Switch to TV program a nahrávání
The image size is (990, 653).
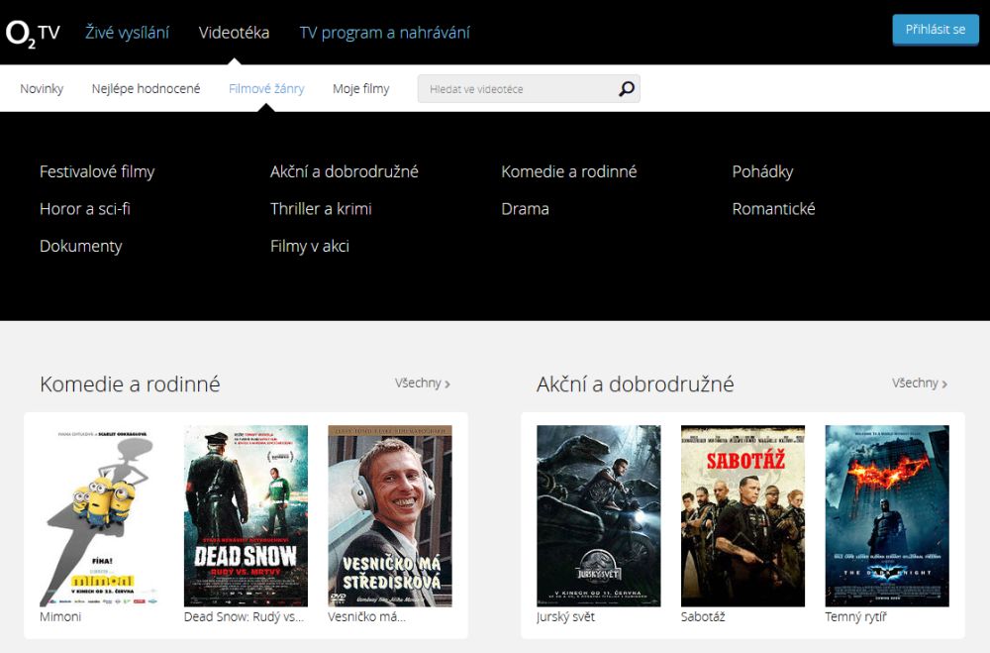[x=384, y=33]
